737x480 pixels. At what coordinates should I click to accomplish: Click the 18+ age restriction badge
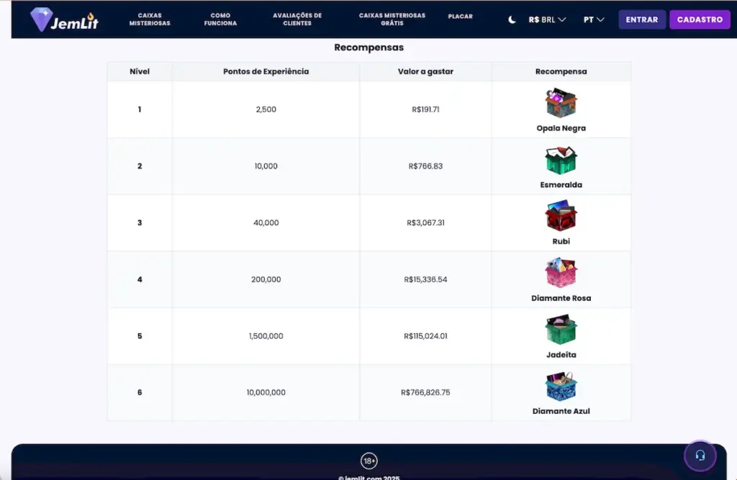369,461
